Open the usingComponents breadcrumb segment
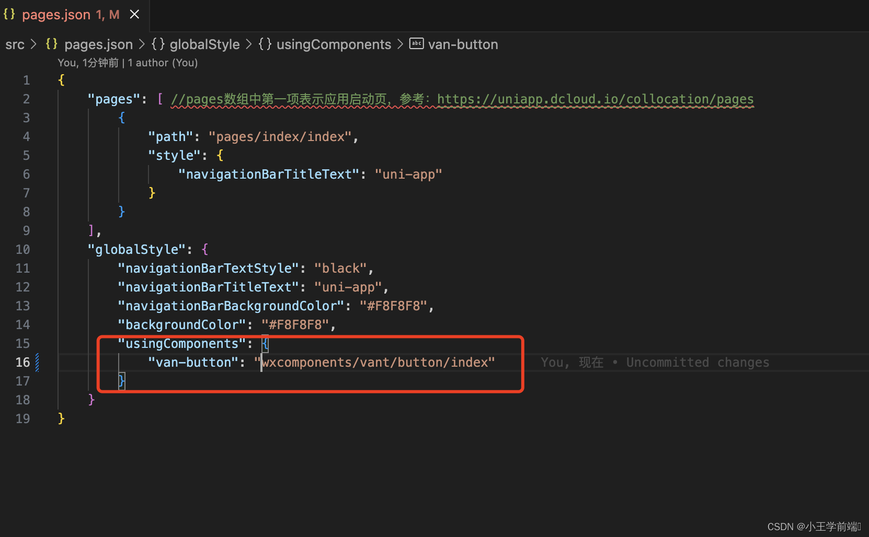 (x=334, y=44)
